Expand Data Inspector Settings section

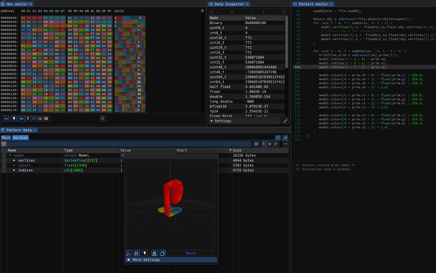(x=245, y=121)
